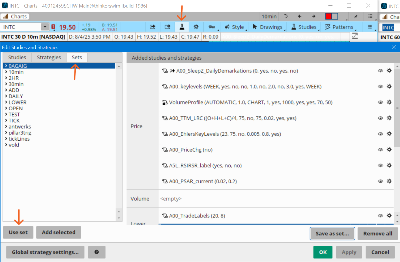The width and height of the screenshot is (400, 262).
Task: Open settings gear for A5L_RSIRSR_label
Action: point(389,165)
